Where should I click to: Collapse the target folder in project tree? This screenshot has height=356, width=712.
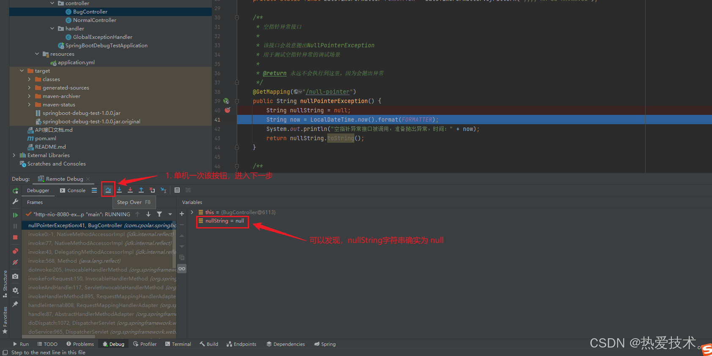click(22, 71)
